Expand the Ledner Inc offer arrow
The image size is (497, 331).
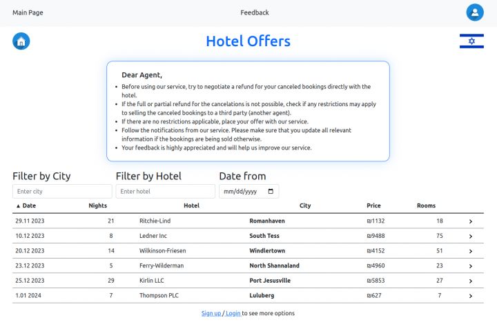(471, 237)
